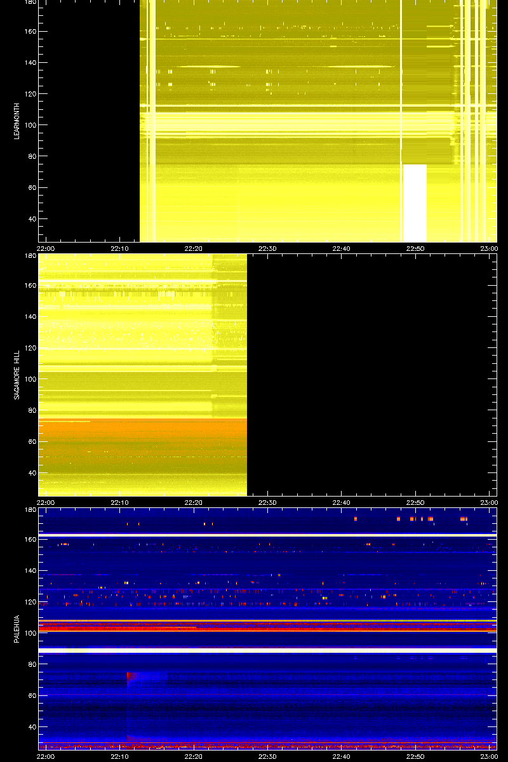Click the 40 frequency label on Palehua axis
The image size is (508, 762).
(x=31, y=727)
